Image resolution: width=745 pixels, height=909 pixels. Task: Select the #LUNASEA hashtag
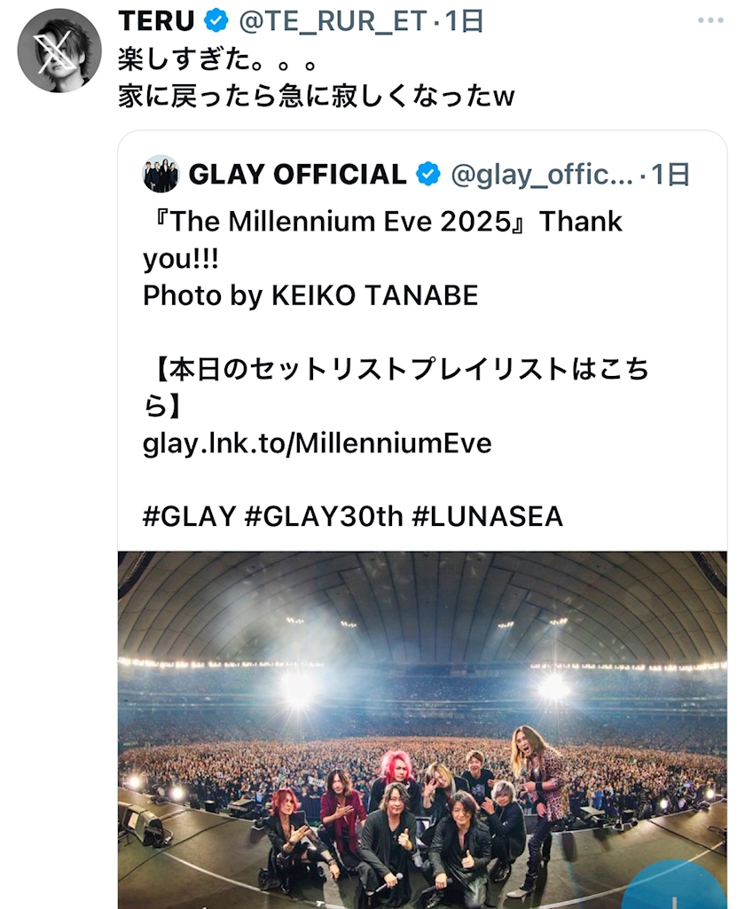487,516
